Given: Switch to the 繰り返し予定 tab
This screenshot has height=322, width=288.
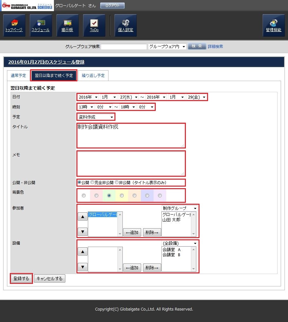Looking at the screenshot, I should (93, 76).
